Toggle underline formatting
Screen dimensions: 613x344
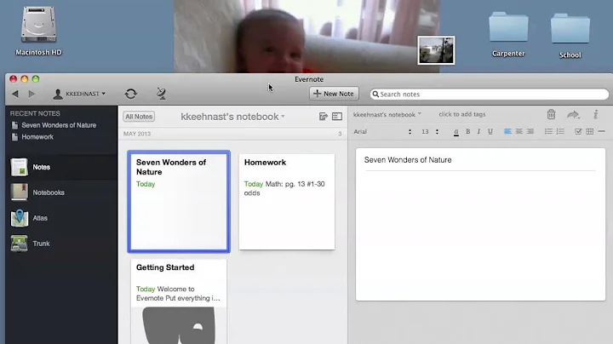pyautogui.click(x=490, y=132)
